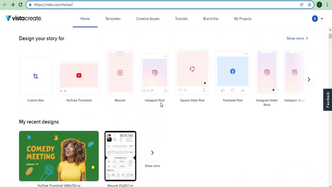332x187 pixels.
Task: Click the site lock icon in address bar
Action: point(30,5)
